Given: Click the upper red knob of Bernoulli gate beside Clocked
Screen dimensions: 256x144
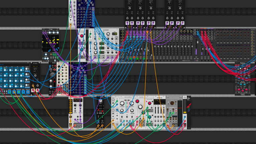Looking at the screenshot, I should tap(82, 36).
